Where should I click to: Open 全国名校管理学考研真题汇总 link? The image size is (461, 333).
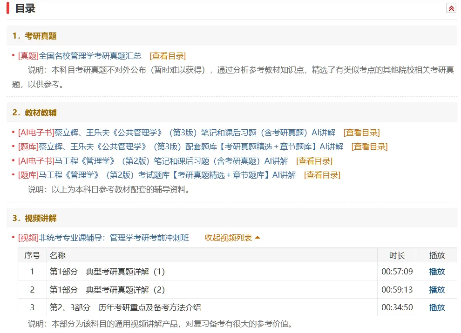click(80, 56)
